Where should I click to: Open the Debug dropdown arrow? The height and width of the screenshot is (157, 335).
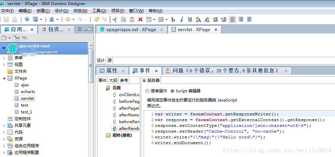point(57,20)
